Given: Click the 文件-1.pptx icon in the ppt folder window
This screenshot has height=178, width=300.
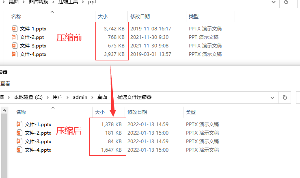Looking at the screenshot, I should (x=15, y=29).
